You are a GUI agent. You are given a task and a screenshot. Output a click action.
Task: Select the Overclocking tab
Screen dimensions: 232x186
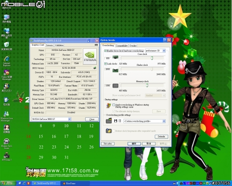108,45
